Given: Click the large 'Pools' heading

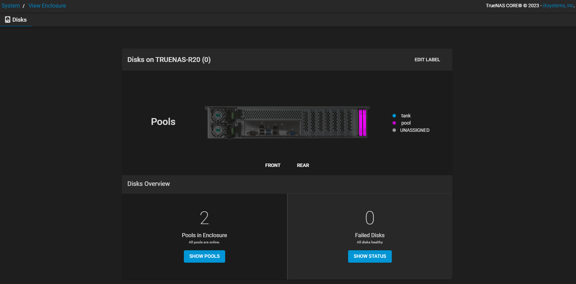Looking at the screenshot, I should [x=163, y=122].
